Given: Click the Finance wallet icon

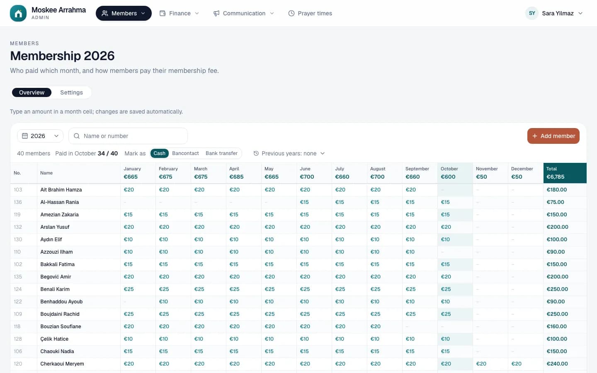Looking at the screenshot, I should click(163, 13).
